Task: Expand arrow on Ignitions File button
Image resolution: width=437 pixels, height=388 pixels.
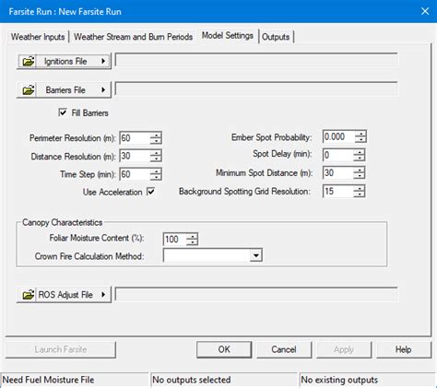Action: (x=103, y=61)
